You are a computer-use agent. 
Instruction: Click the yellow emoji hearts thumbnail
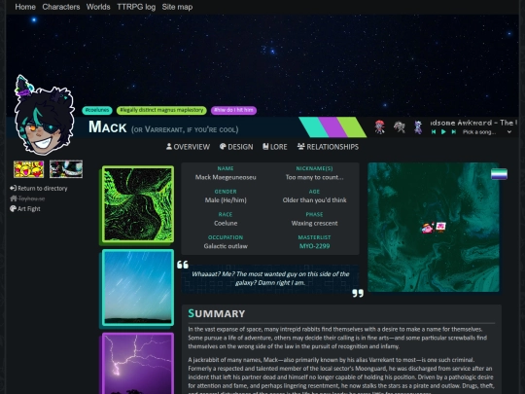click(x=28, y=169)
